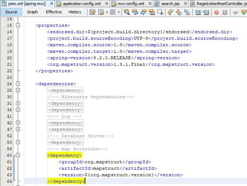Close the pom.xml tab

pos(51,4)
